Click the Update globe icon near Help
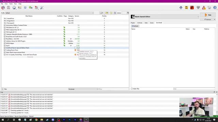Viewport: 218px width, 122px height. [x=209, y=7]
